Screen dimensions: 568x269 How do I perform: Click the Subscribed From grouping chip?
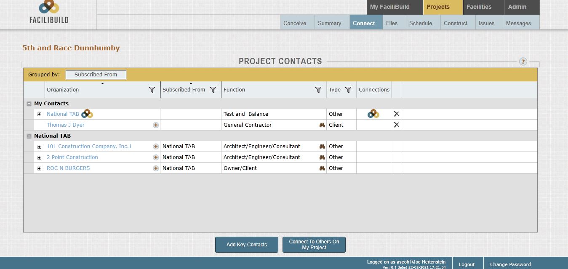96,75
